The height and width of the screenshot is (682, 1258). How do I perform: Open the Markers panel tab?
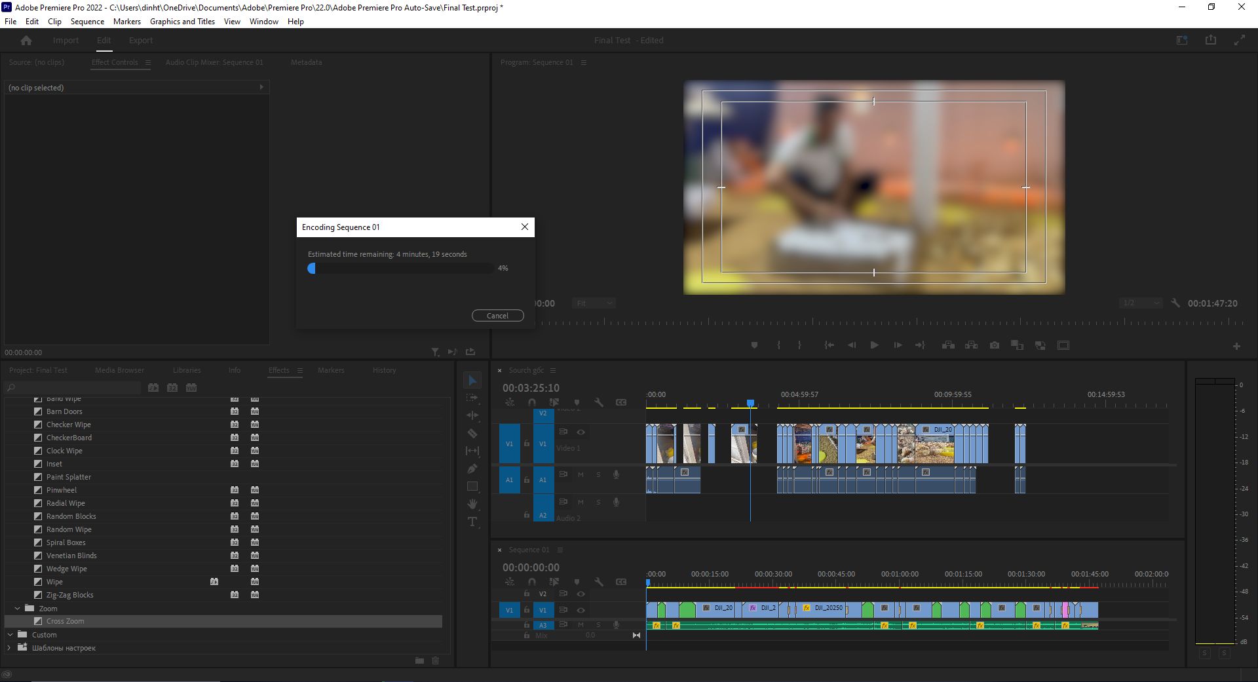pyautogui.click(x=331, y=371)
